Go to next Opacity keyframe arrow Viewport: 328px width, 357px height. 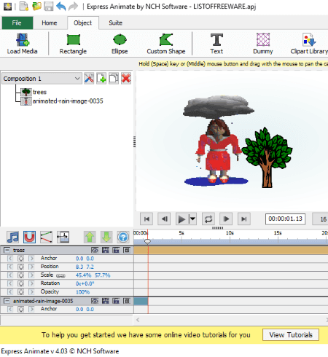(x=31, y=291)
